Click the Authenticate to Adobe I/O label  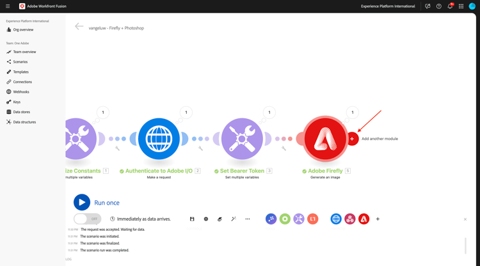(x=159, y=171)
